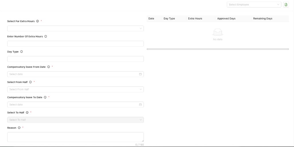The height and width of the screenshot is (147, 294).
Task: Open the Select Employee dropdown
Action: (254, 5)
